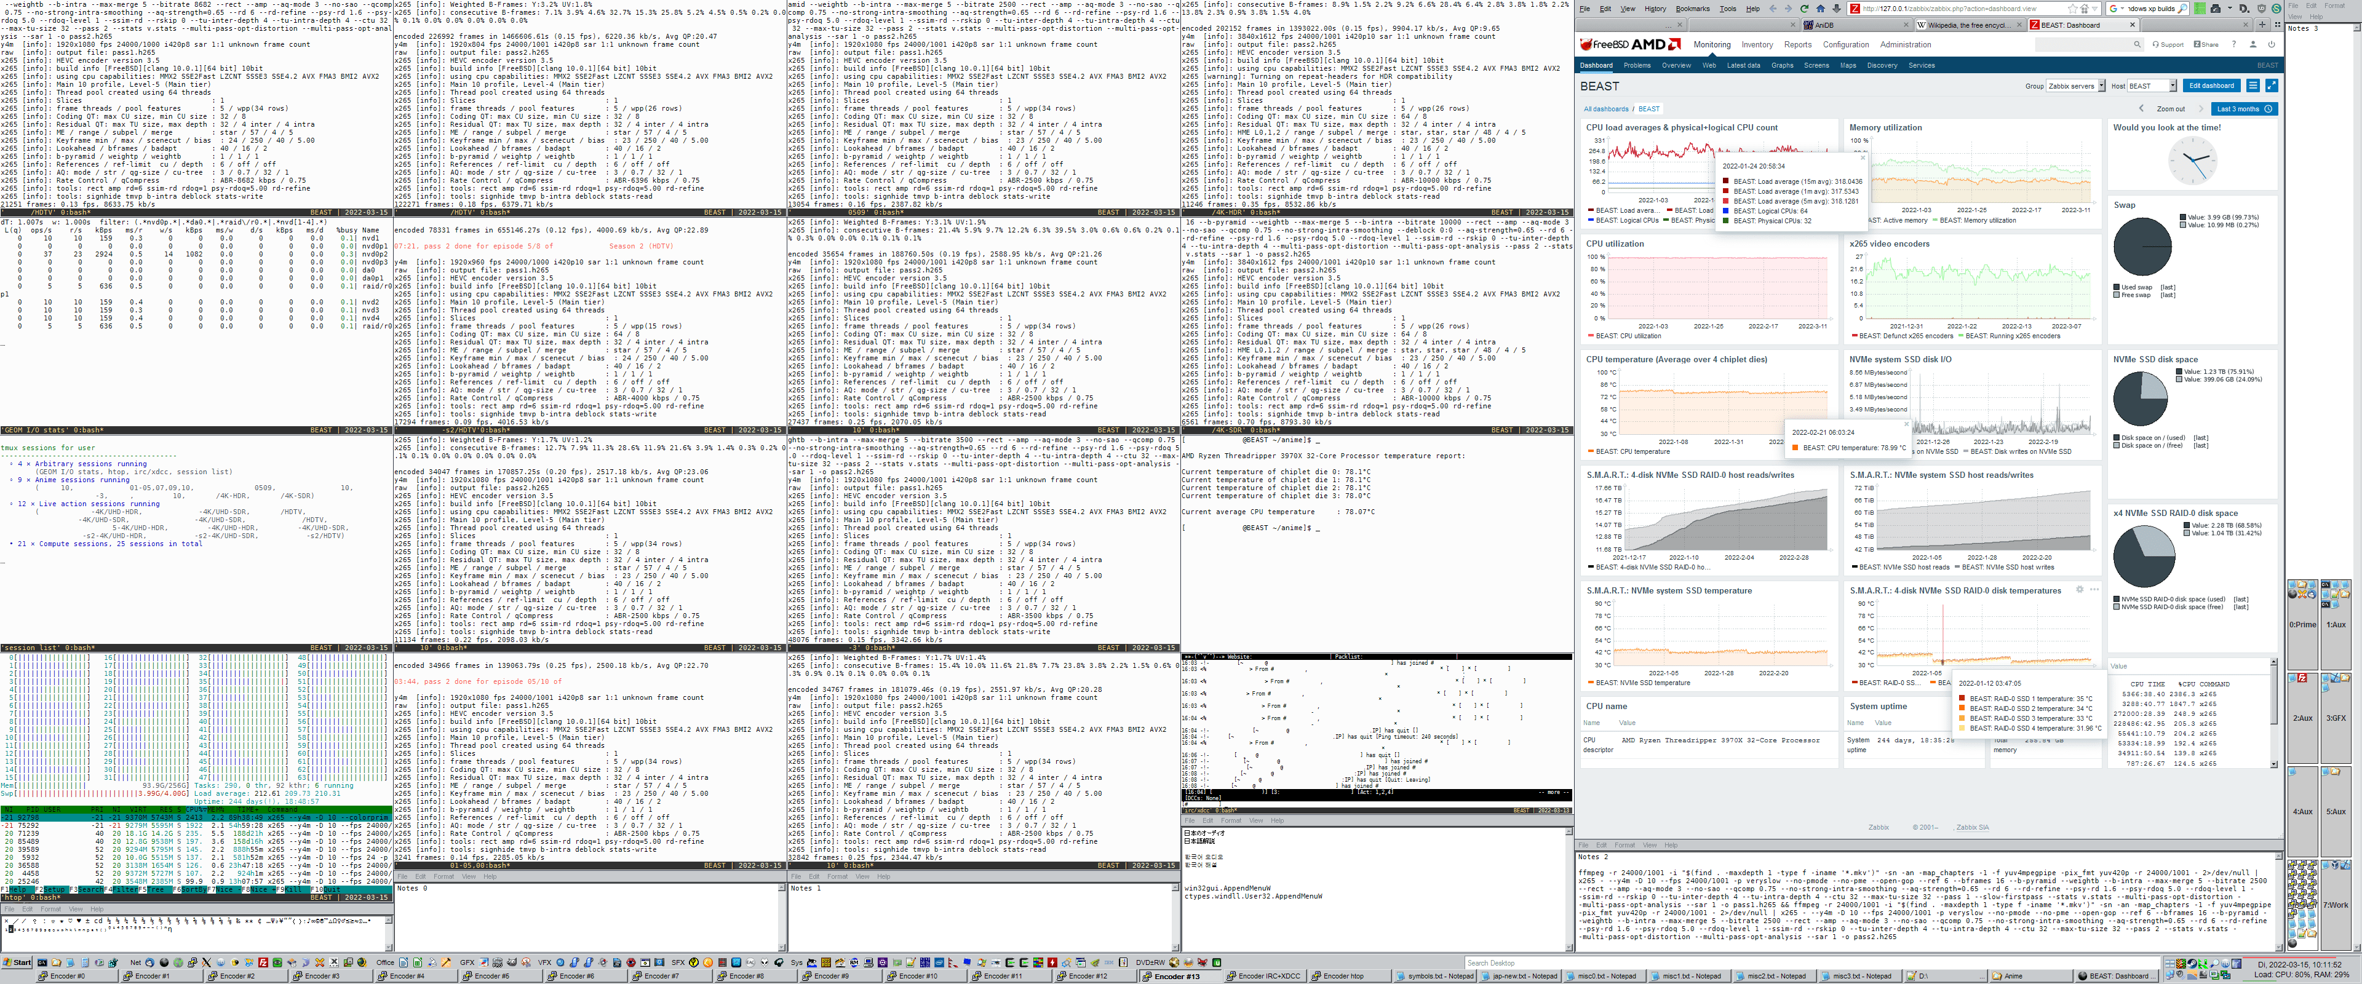Click the Zabbix sign out power icon
The height and width of the screenshot is (984, 2362).
coord(2272,45)
